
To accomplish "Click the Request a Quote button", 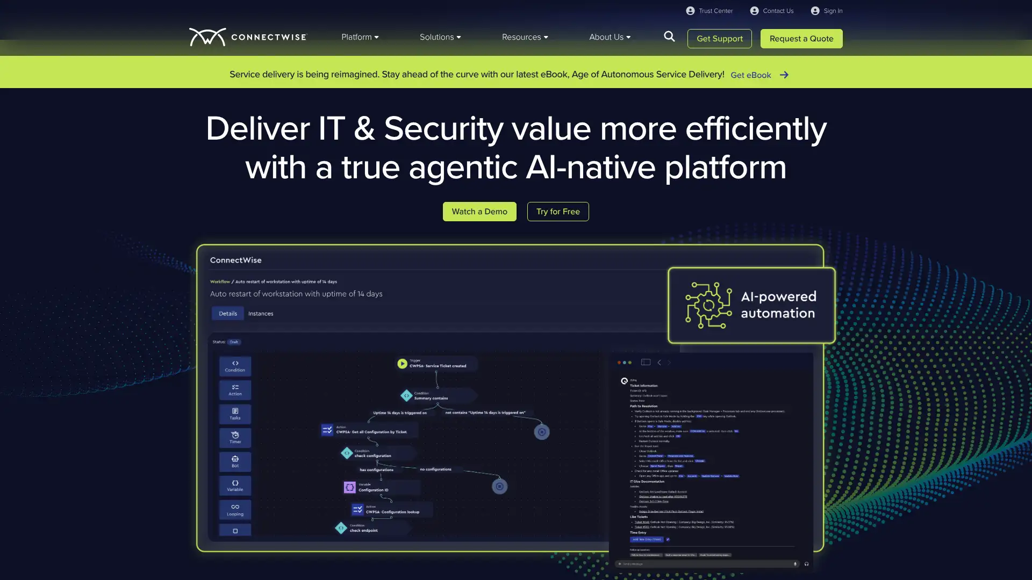I will tap(801, 39).
